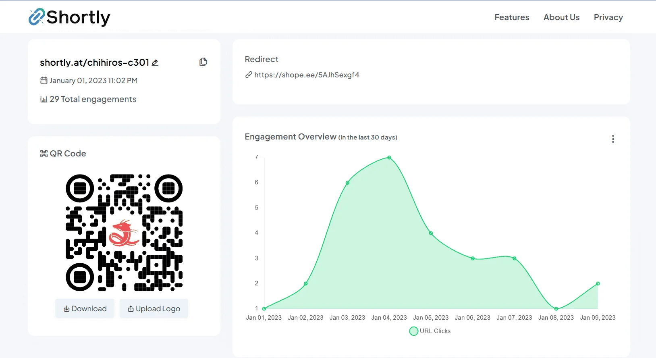The height and width of the screenshot is (358, 656).
Task: Copy the short link with the clipboard icon
Action: click(203, 62)
